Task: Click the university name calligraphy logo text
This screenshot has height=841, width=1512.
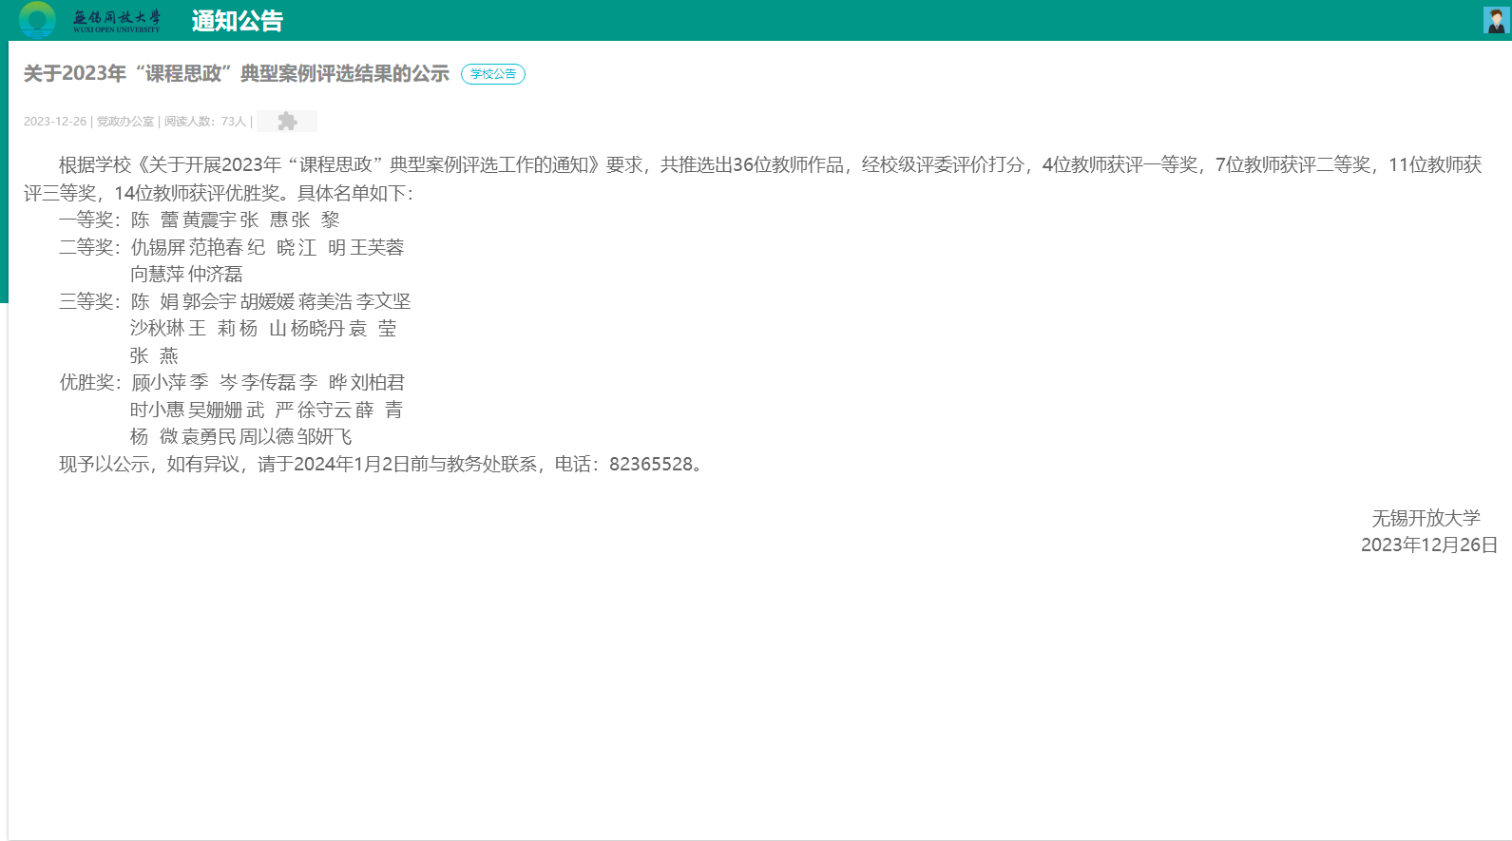Action: 117,21
